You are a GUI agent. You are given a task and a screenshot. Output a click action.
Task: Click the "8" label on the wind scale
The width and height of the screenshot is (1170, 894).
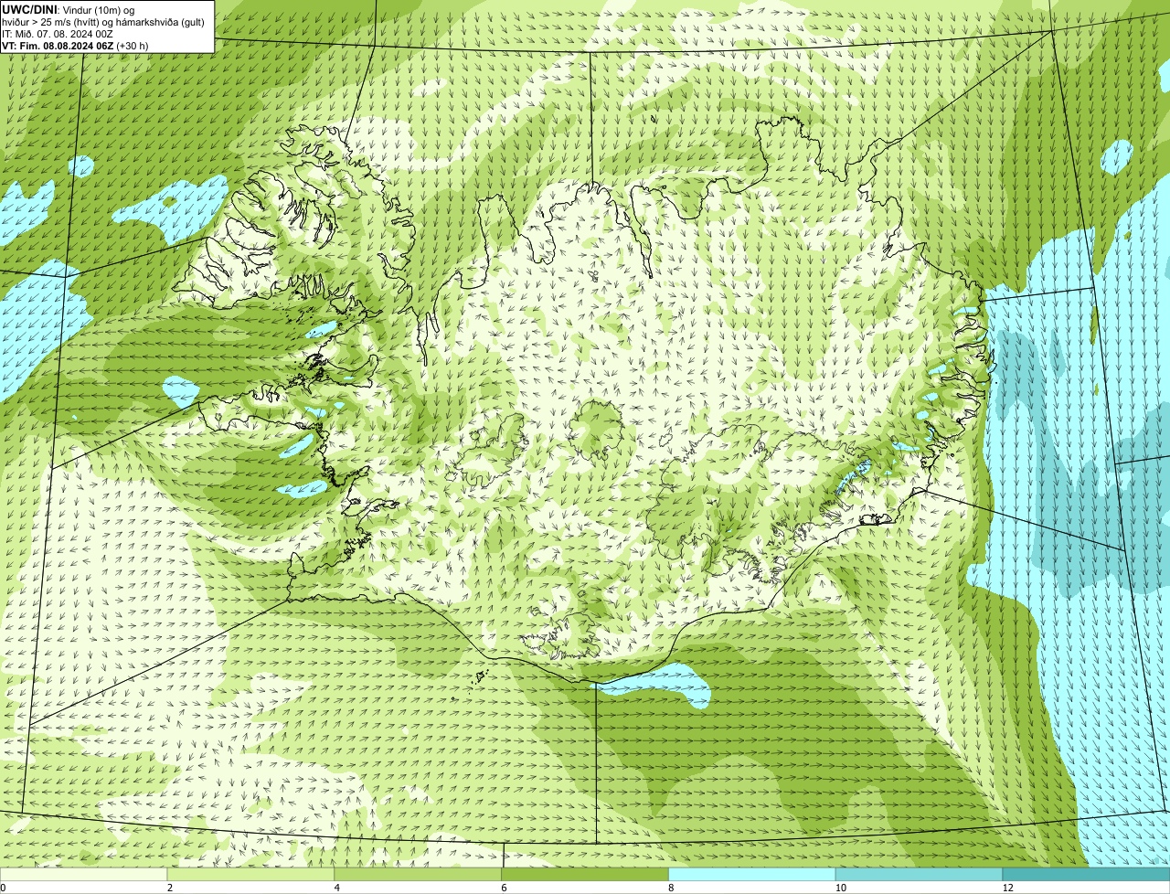coord(671,888)
